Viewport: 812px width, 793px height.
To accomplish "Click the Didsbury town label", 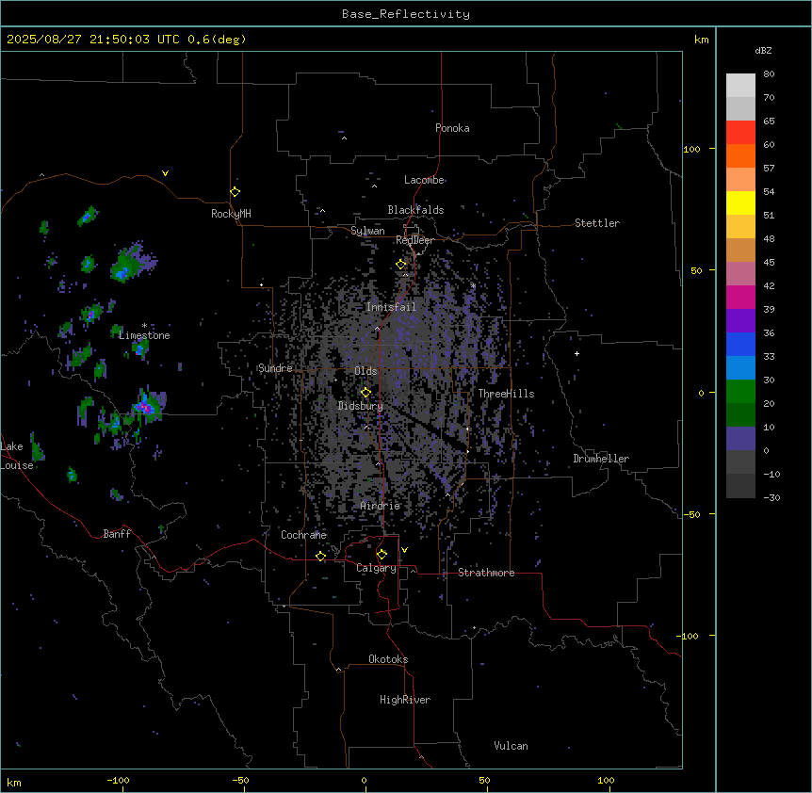I will (360, 406).
